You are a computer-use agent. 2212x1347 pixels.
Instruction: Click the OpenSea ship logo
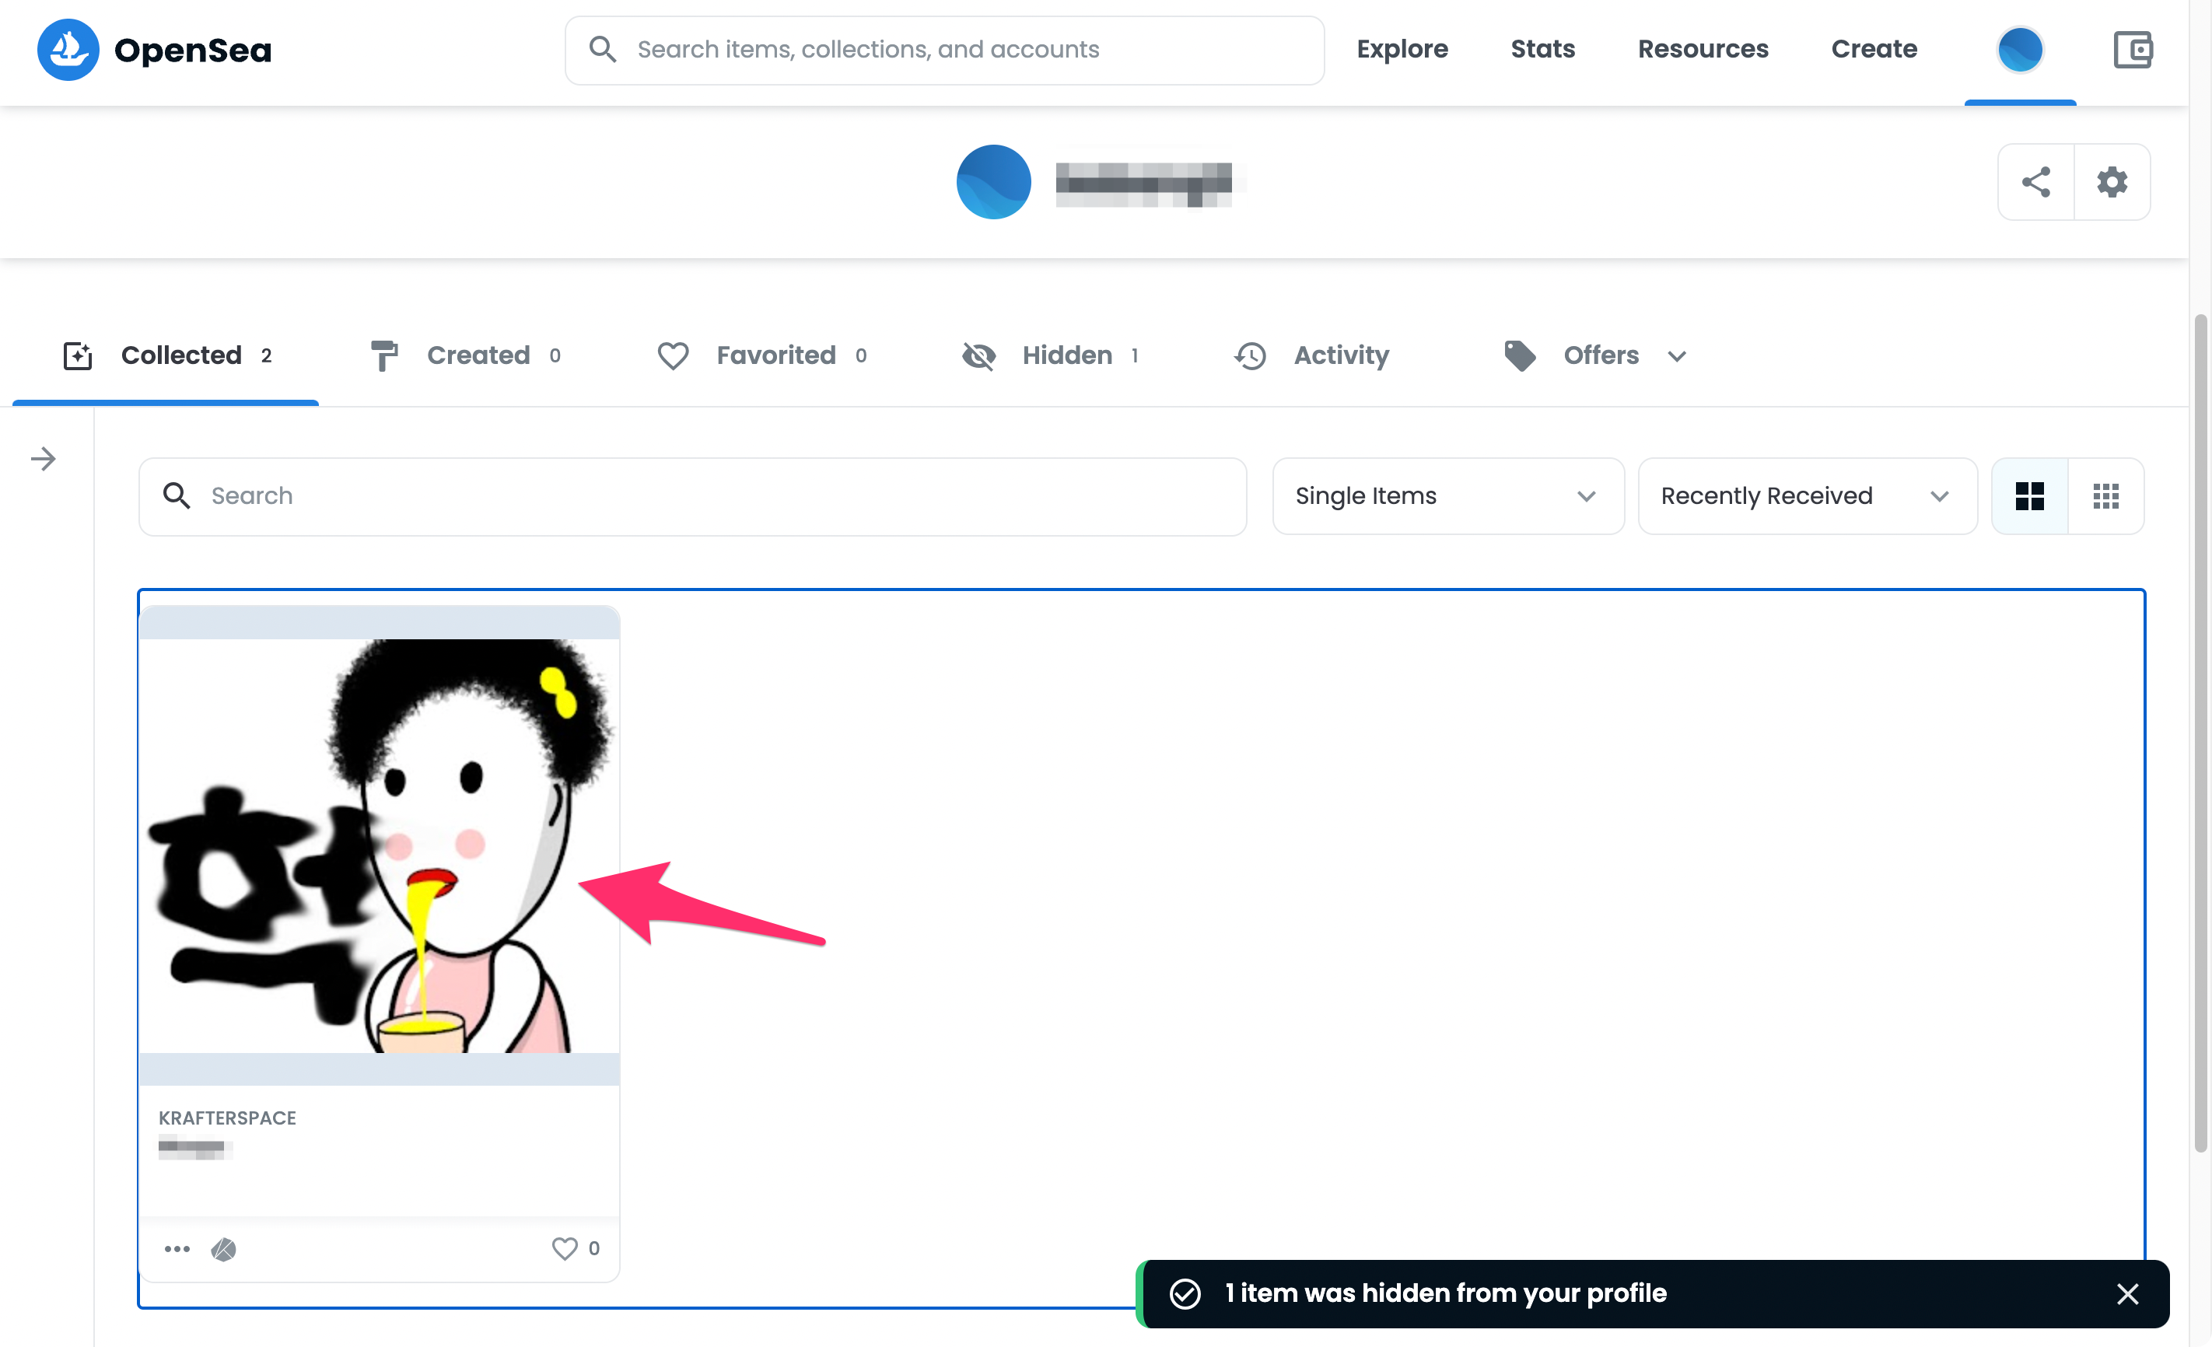pos(68,49)
